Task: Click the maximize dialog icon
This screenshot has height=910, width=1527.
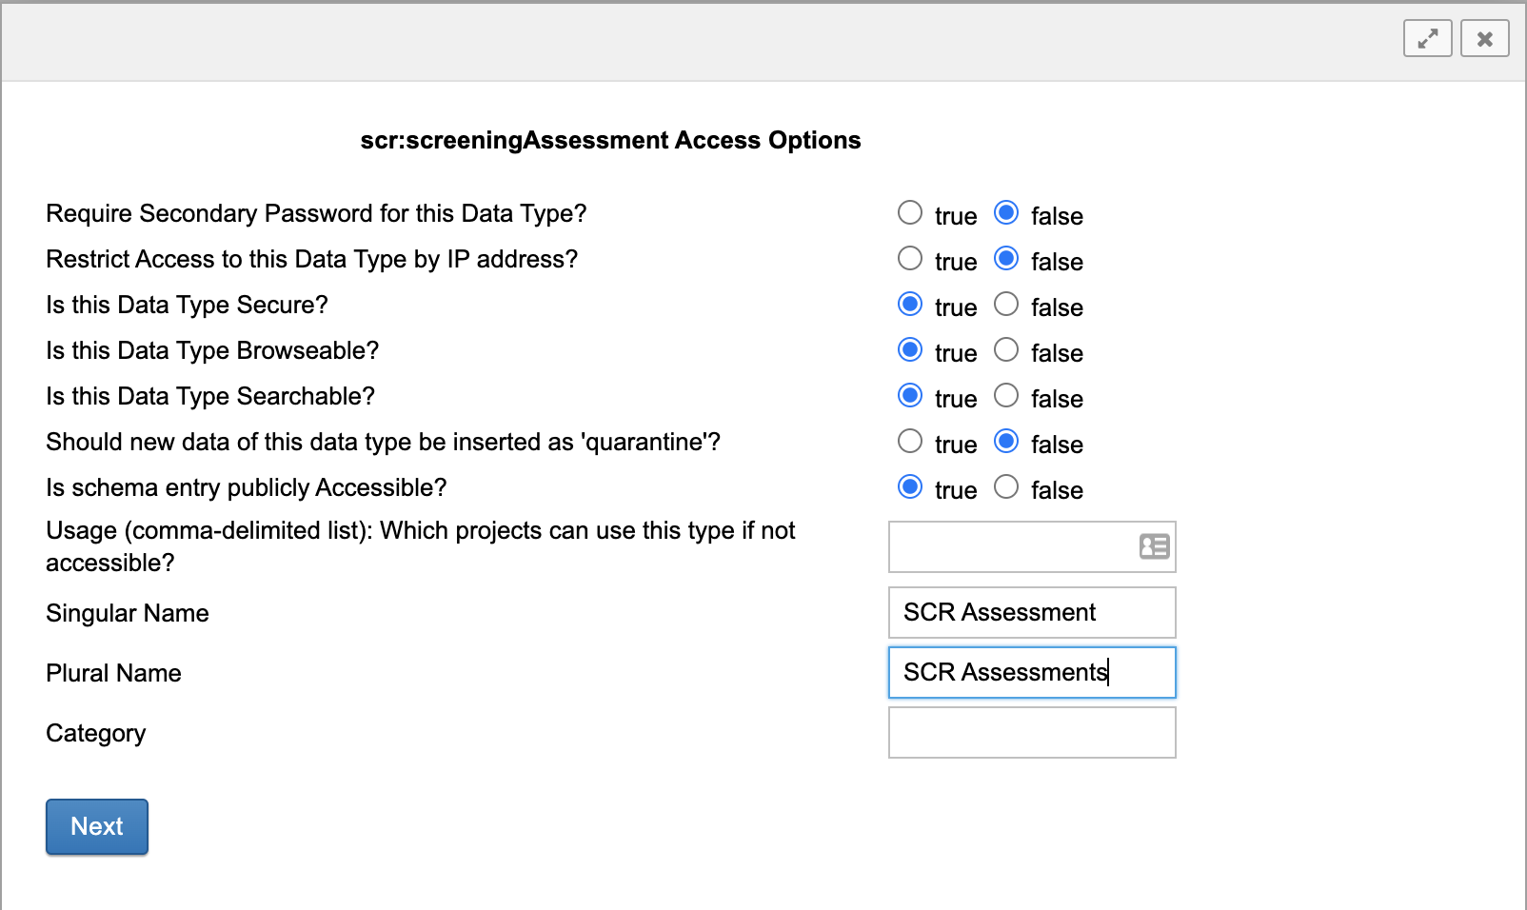Action: (1427, 39)
